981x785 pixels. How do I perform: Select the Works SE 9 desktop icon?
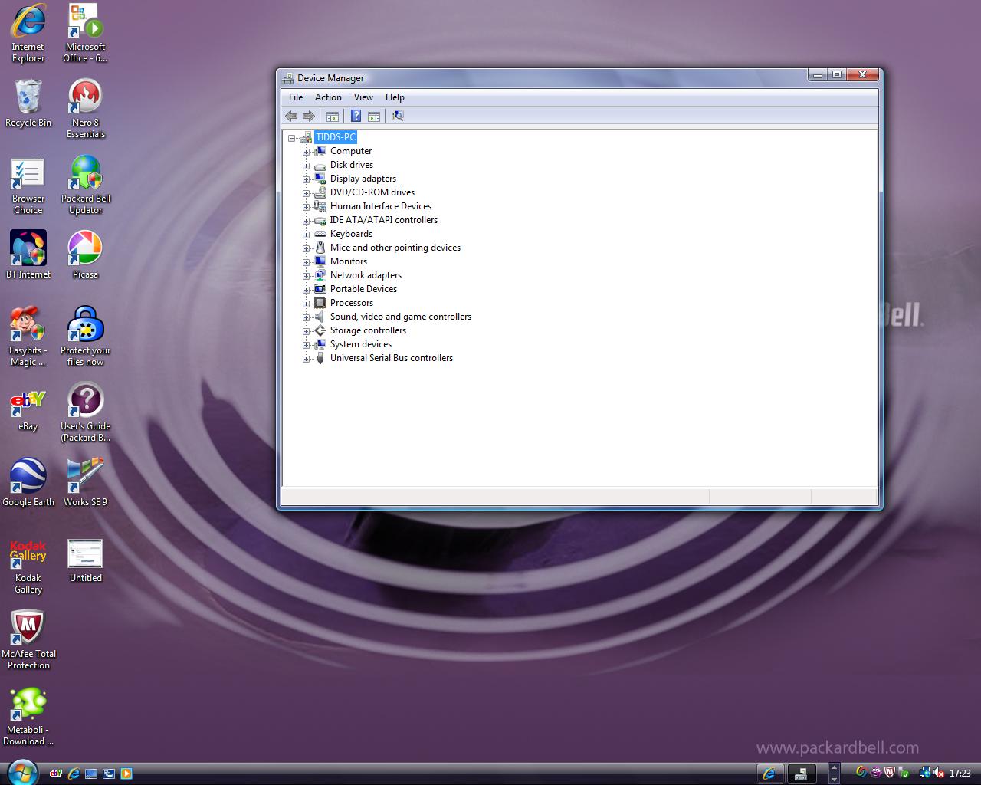(86, 483)
